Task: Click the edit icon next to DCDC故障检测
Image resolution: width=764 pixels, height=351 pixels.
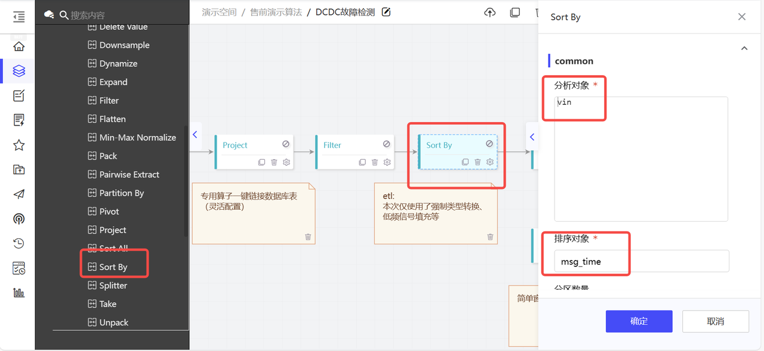Action: click(x=386, y=12)
